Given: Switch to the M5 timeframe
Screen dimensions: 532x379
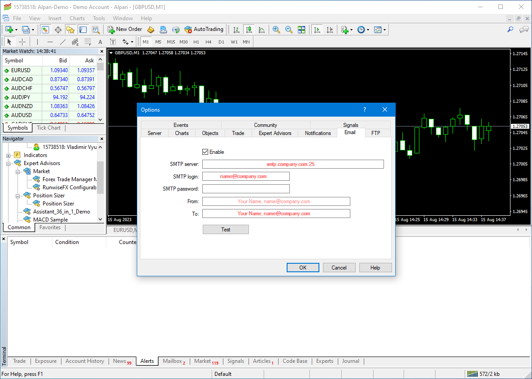Looking at the screenshot, I should (x=158, y=42).
